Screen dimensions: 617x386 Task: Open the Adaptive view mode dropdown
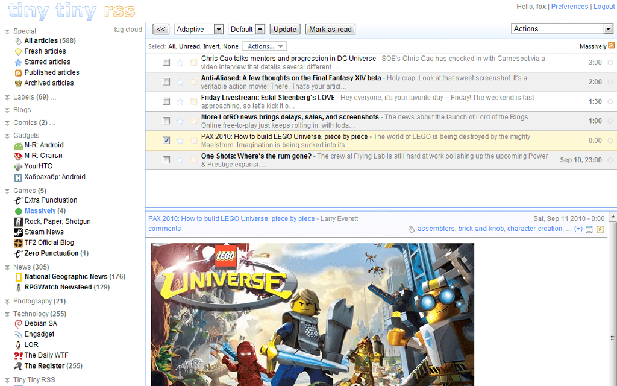218,29
